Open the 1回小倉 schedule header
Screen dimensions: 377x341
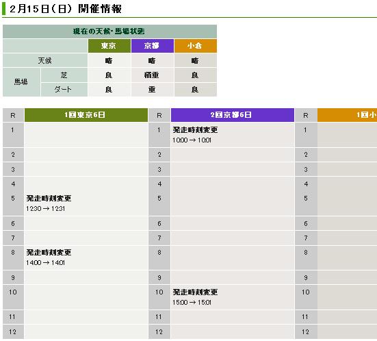click(347, 115)
